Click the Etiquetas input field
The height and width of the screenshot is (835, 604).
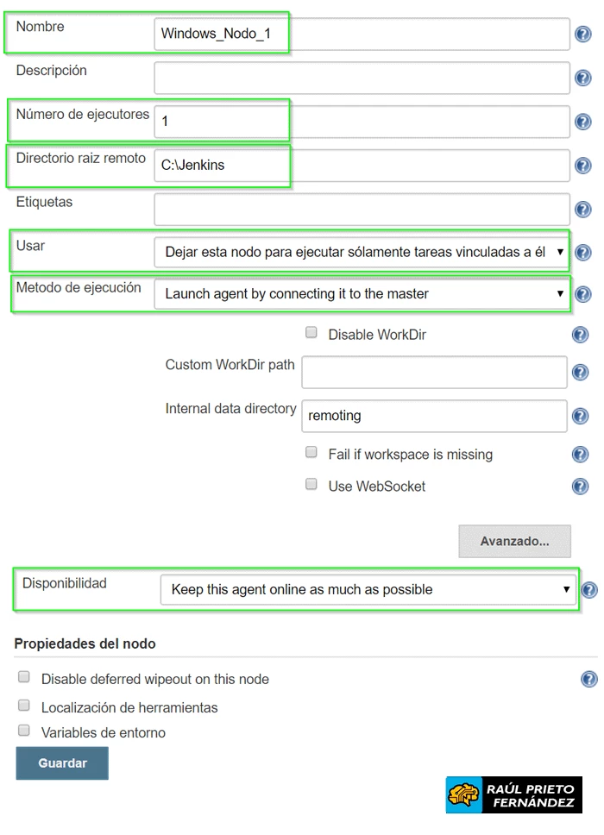362,210
